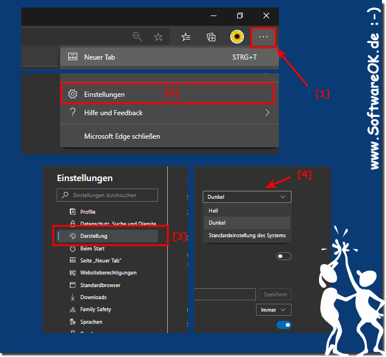The height and width of the screenshot is (357, 386).
Task: Open Family Safety settings section
Action: point(107,309)
